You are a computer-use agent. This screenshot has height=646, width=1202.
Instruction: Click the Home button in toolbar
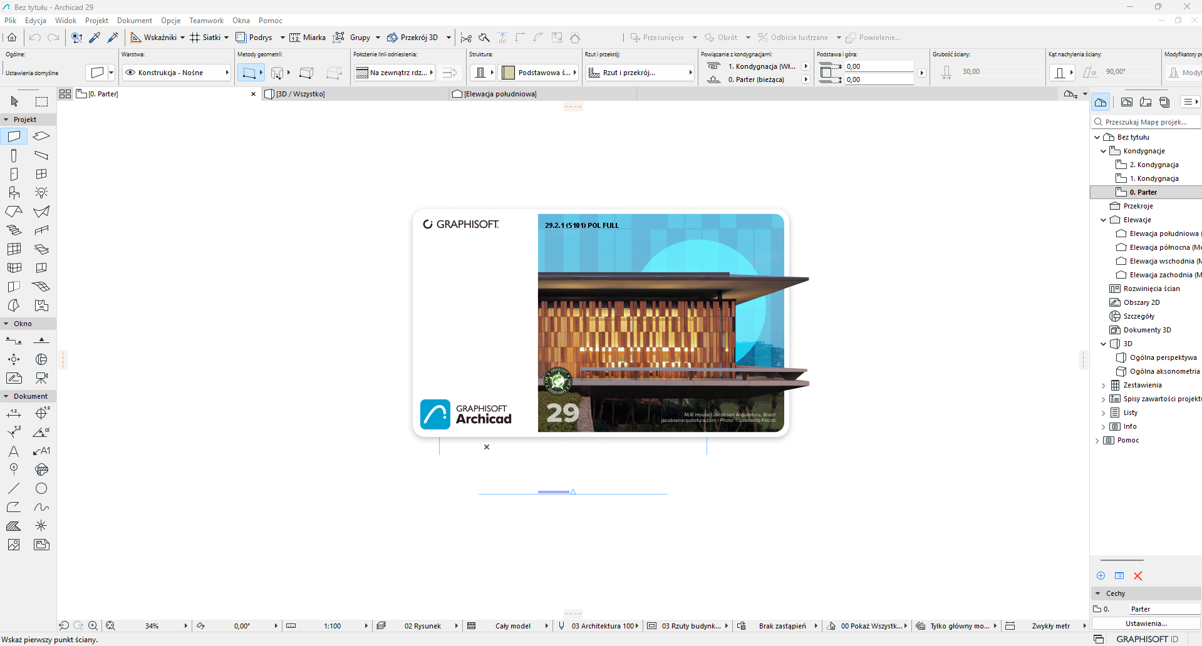pyautogui.click(x=12, y=38)
